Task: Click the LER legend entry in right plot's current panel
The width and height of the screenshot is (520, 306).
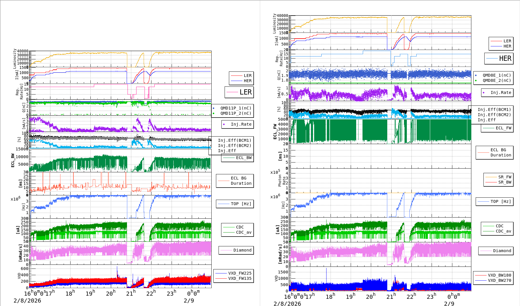Action: tap(501, 41)
